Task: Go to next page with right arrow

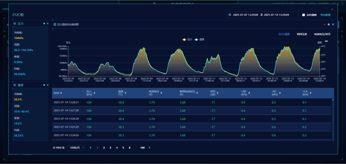Action: coord(149,148)
